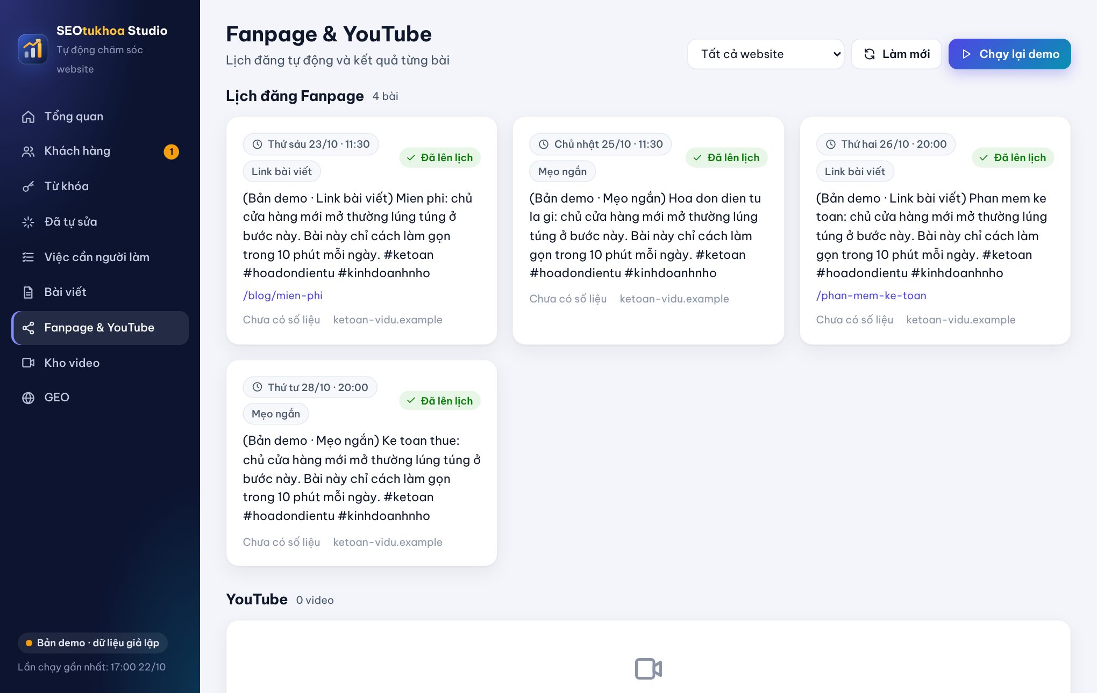Screen dimensions: 1097x693
Task: Click Link bài viết tag on Thứ hai card
Action: point(855,171)
